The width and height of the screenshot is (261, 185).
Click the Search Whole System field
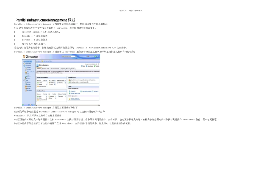[69, 56]
